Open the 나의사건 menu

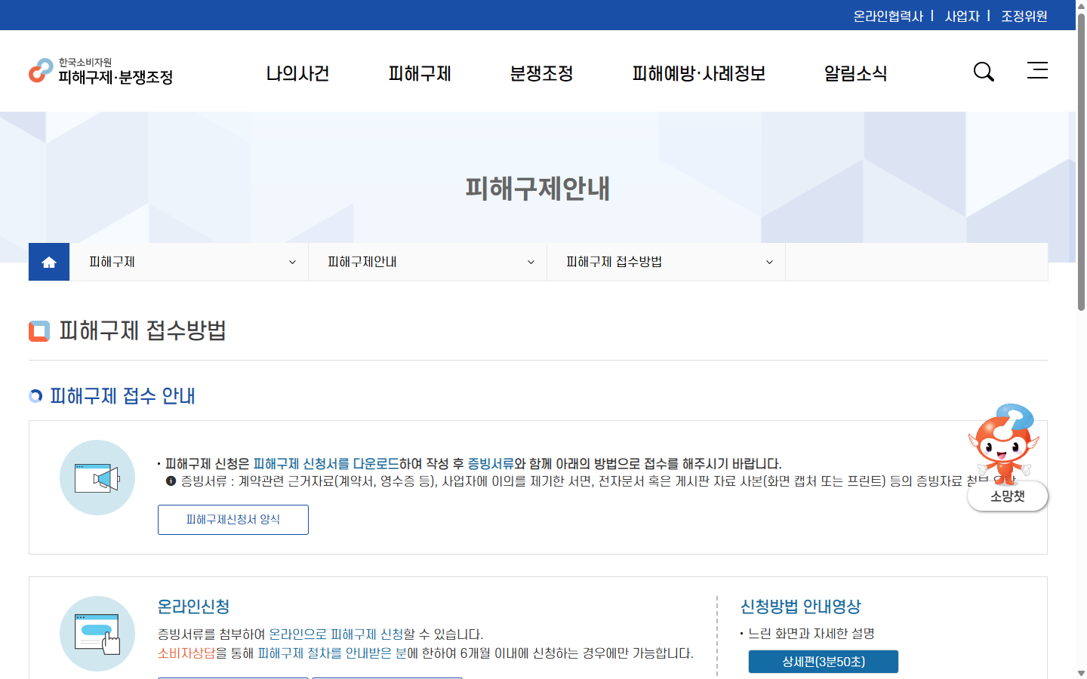(298, 73)
